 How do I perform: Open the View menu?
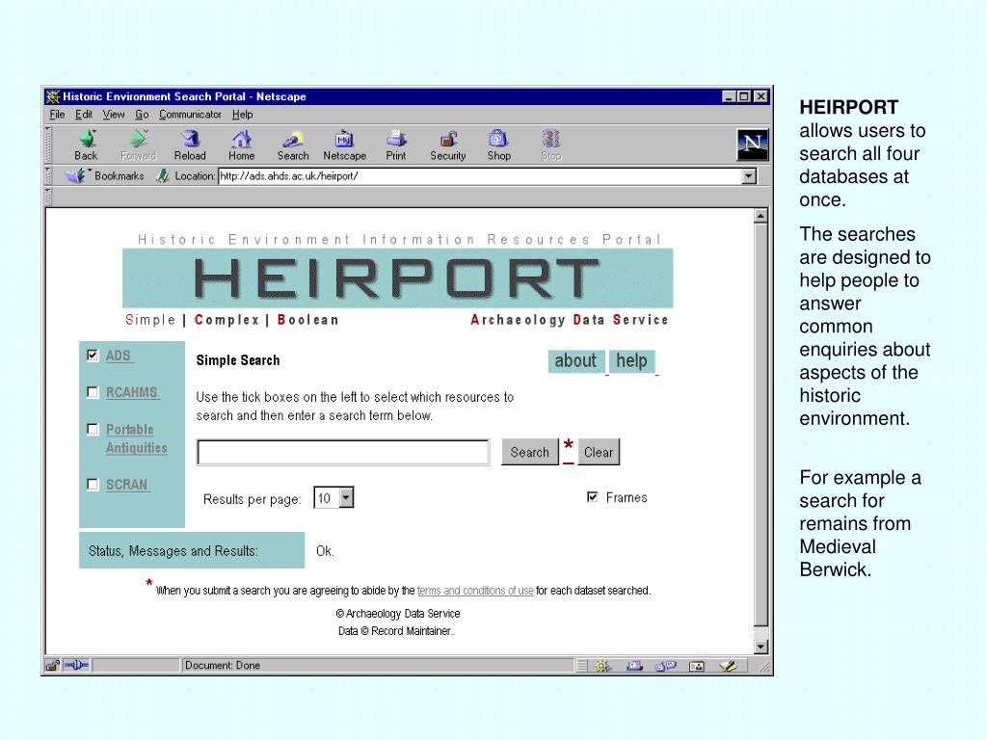pos(114,115)
